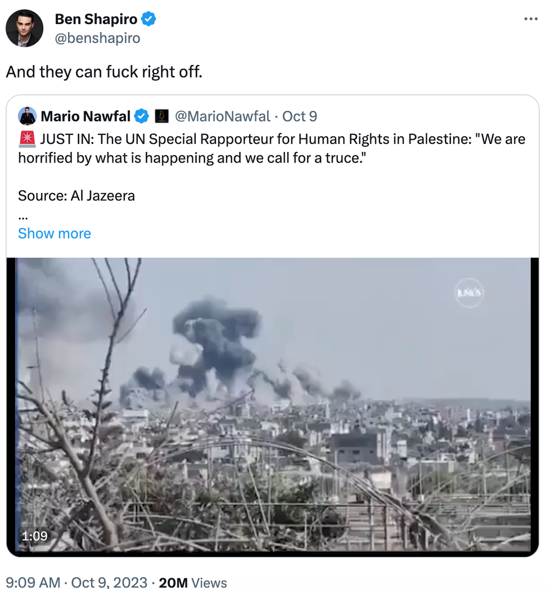This screenshot has width=551, height=589.
Task: Open the @MarioNawfal handle link
Action: tap(223, 116)
